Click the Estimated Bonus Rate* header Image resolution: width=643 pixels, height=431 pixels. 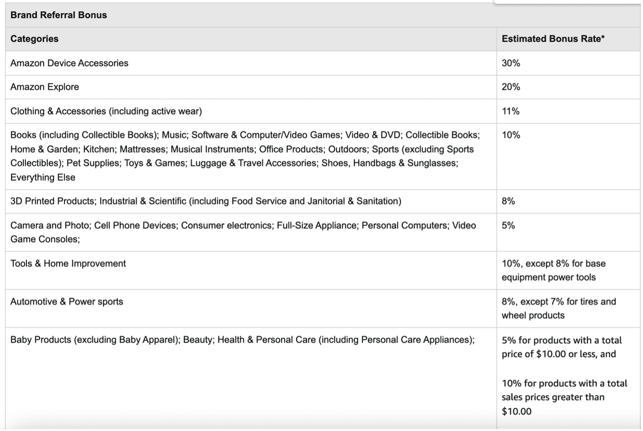pyautogui.click(x=553, y=39)
